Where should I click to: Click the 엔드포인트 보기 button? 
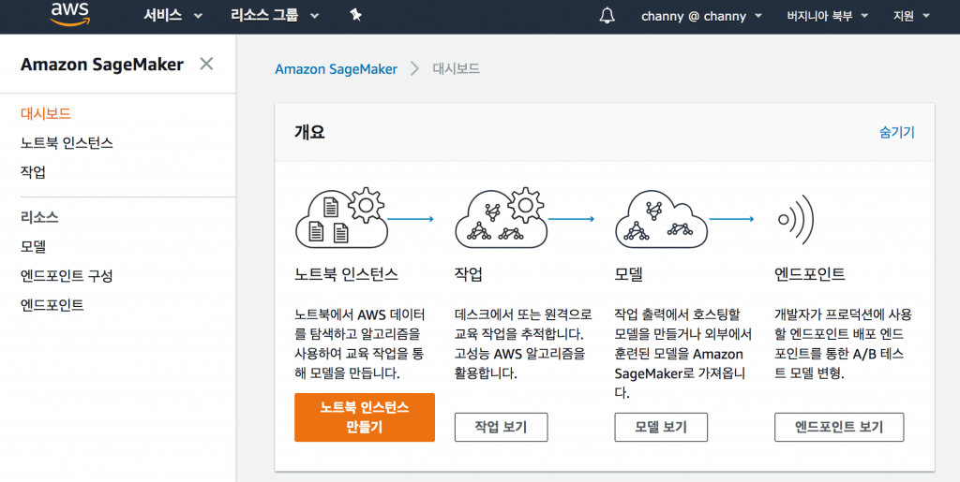[839, 427]
